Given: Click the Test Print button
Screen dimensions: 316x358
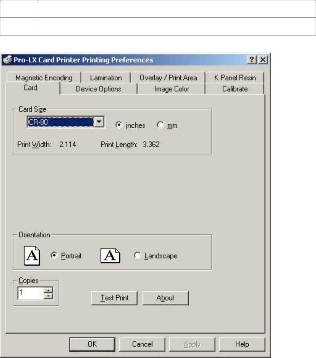Looking at the screenshot, I should [x=114, y=298].
